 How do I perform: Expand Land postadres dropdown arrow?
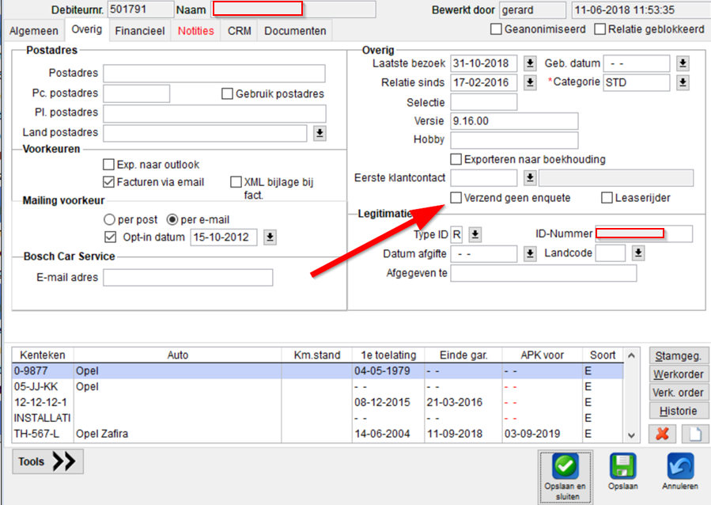click(x=320, y=133)
